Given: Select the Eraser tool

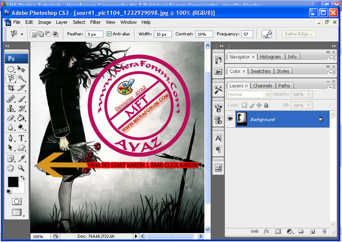Looking at the screenshot, I should point(10,118).
